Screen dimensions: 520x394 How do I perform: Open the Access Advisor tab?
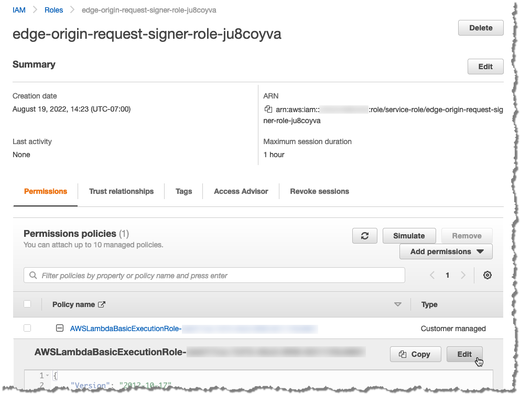tap(241, 191)
